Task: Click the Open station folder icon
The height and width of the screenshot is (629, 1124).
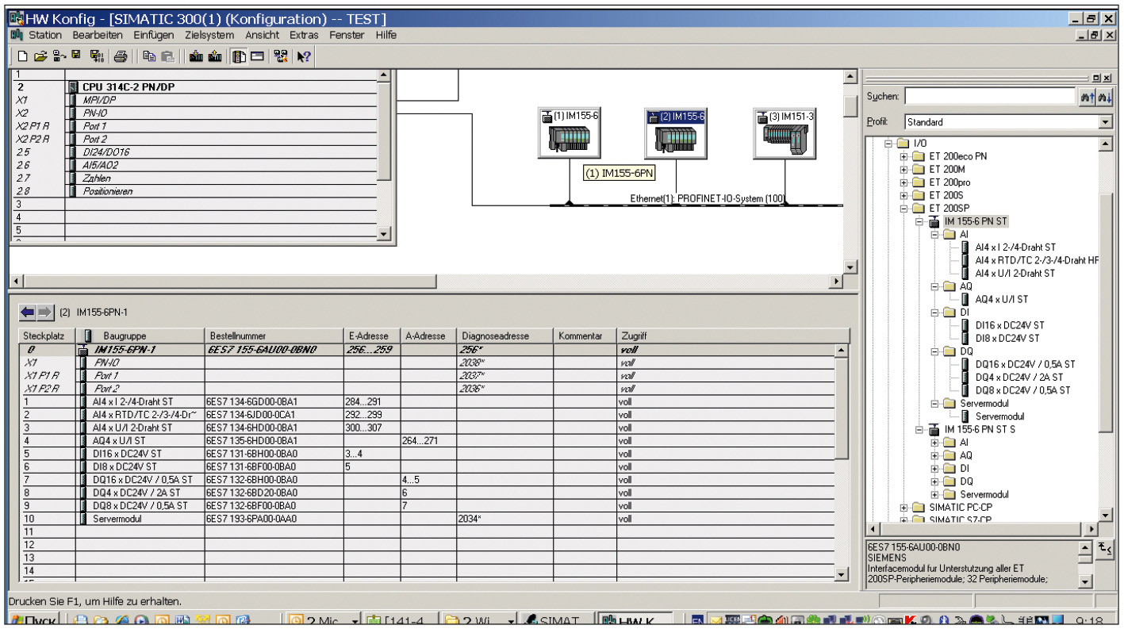Action: [40, 56]
